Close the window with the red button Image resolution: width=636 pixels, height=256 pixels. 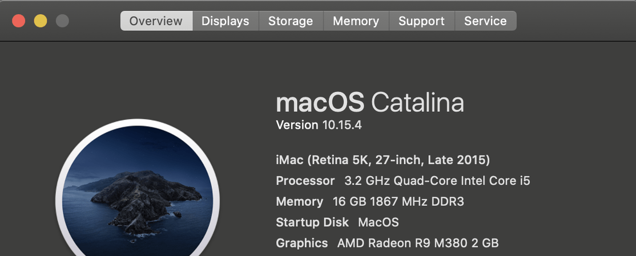[x=19, y=21]
